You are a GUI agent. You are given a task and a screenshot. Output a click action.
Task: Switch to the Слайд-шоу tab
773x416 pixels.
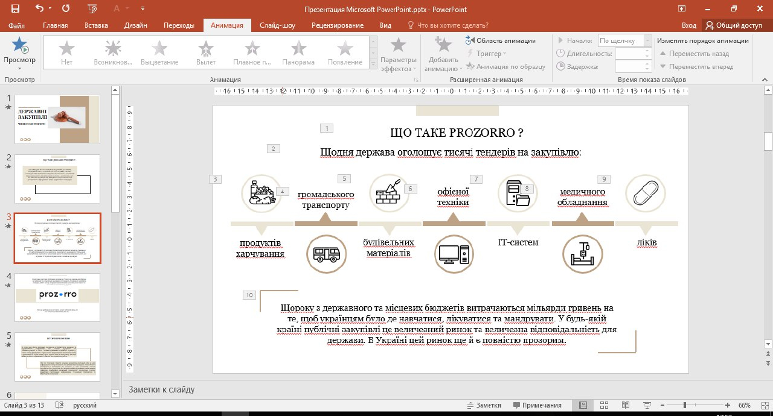(277, 25)
